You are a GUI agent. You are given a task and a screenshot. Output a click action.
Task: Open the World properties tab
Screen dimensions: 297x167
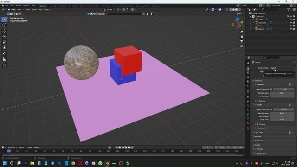tap(248, 86)
